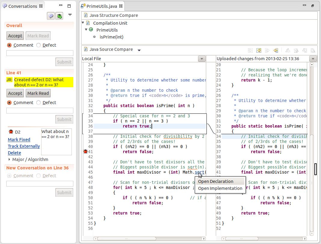Image resolution: width=321 pixels, height=244 pixels.
Task: Click the Overall comment text field
Action: (x=40, y=53)
